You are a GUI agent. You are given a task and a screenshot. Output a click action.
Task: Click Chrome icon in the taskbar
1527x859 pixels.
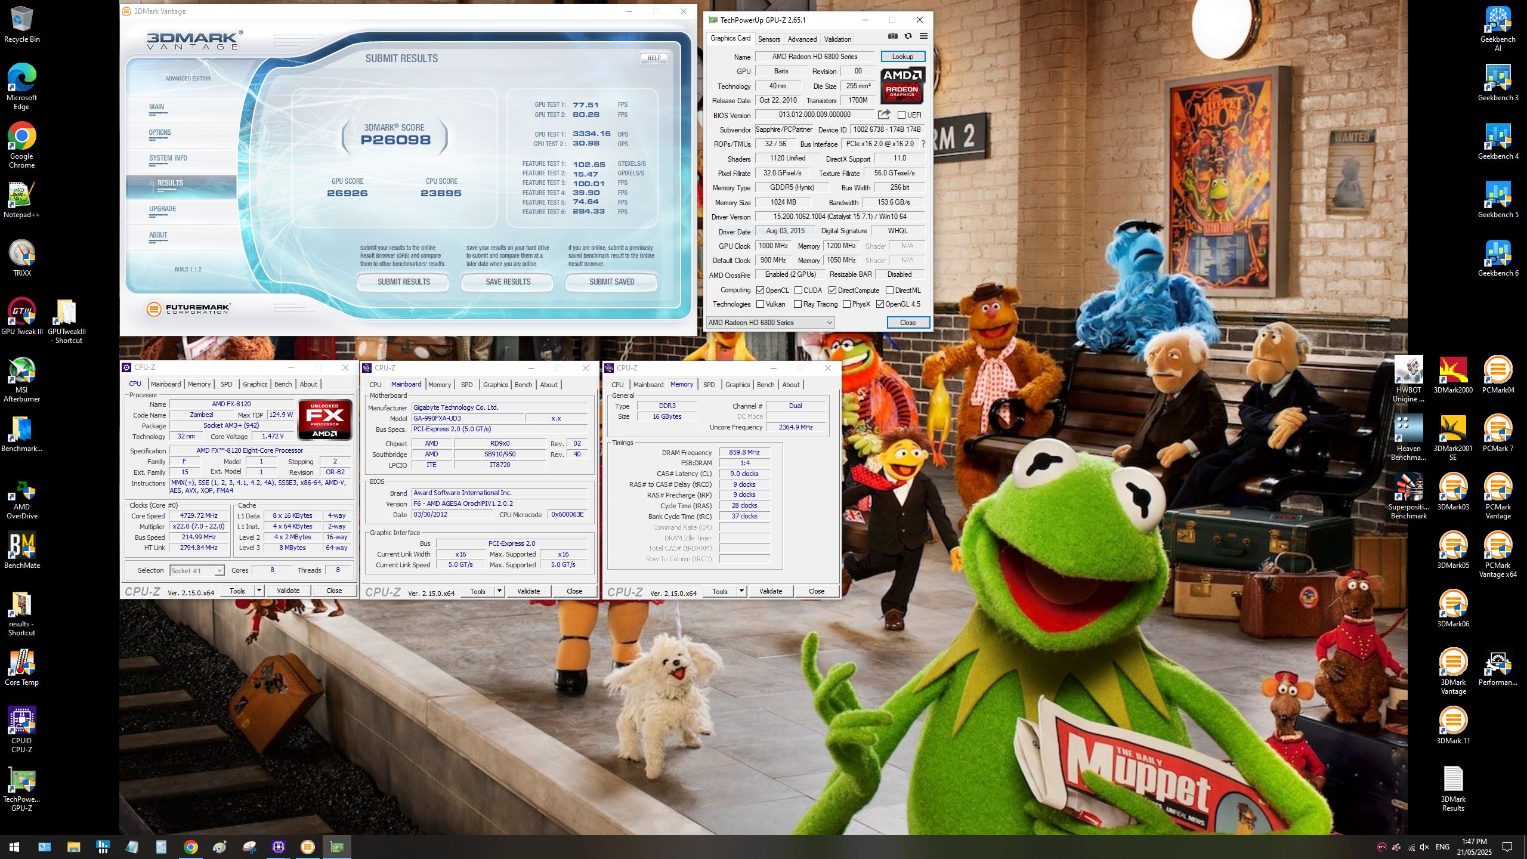click(x=190, y=846)
